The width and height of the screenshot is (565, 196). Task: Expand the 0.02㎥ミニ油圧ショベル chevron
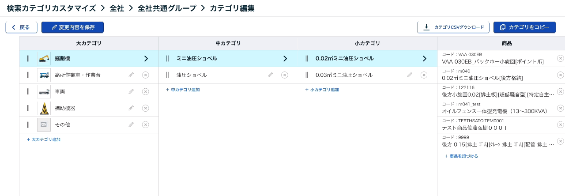point(425,58)
